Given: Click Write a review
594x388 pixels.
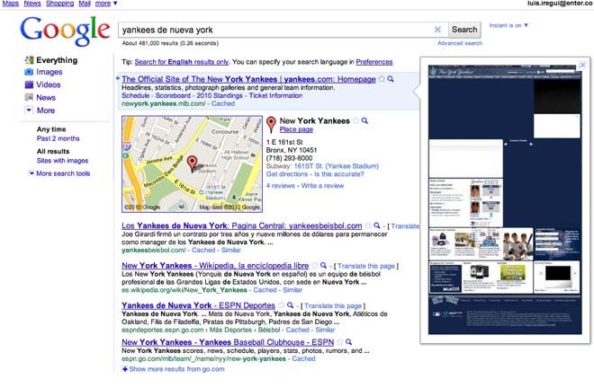Looking at the screenshot, I should [x=322, y=186].
